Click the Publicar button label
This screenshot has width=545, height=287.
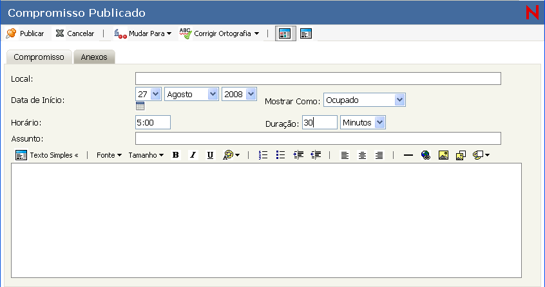click(x=32, y=33)
